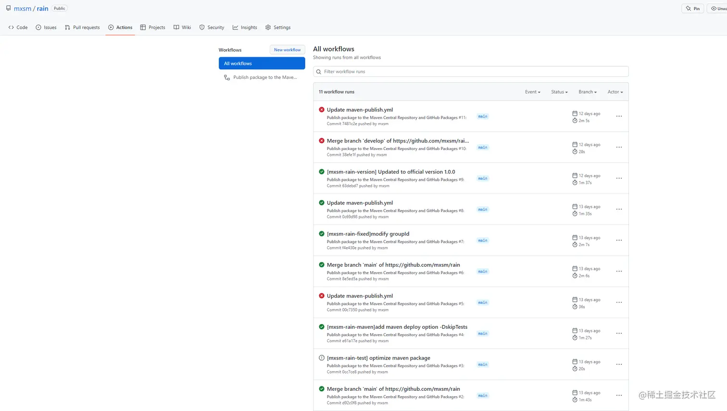Open three-dot menu for run #2
The image size is (727, 411).
pos(619,395)
